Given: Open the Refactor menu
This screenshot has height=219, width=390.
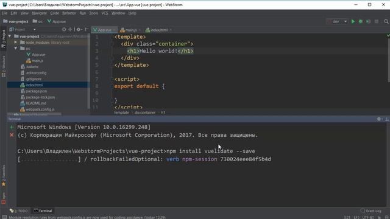Looking at the screenshot, I should (x=69, y=13).
